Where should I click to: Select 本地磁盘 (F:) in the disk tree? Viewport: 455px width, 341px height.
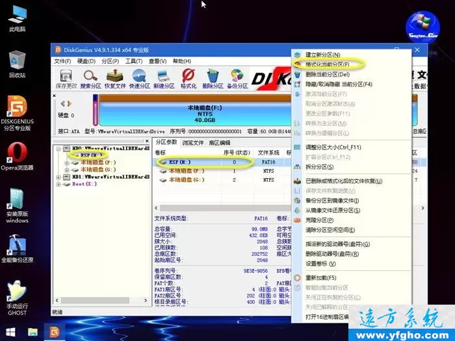click(98, 162)
